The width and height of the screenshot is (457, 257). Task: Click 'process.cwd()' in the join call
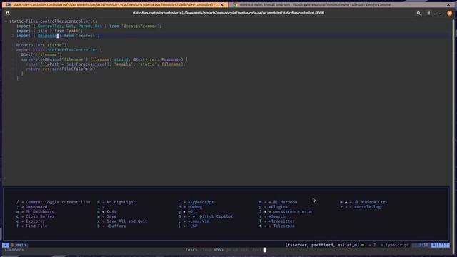coord(94,64)
